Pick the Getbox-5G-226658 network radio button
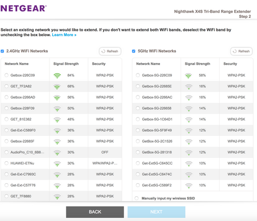The width and height of the screenshot is (257, 221). click(138, 108)
